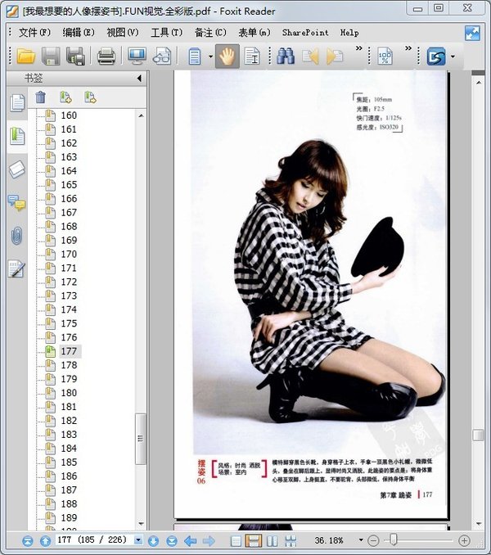Click the Print icon in toolbar

point(106,56)
